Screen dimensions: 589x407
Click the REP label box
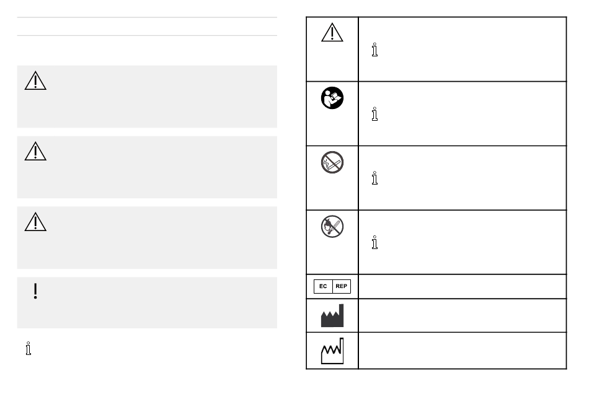tap(342, 286)
